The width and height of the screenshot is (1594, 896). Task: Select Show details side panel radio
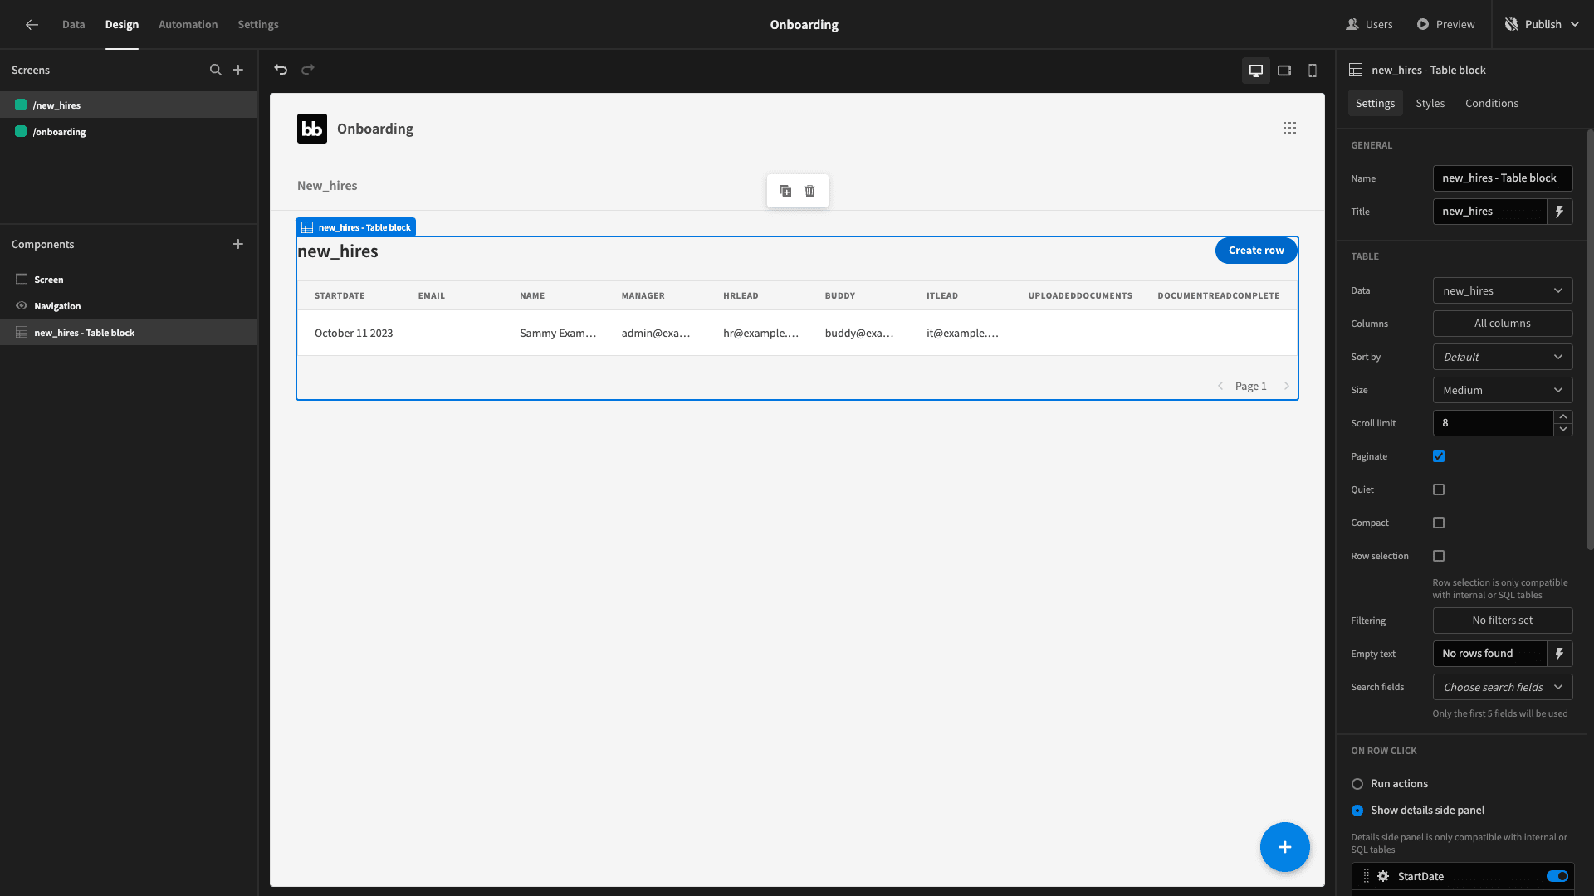(1357, 811)
